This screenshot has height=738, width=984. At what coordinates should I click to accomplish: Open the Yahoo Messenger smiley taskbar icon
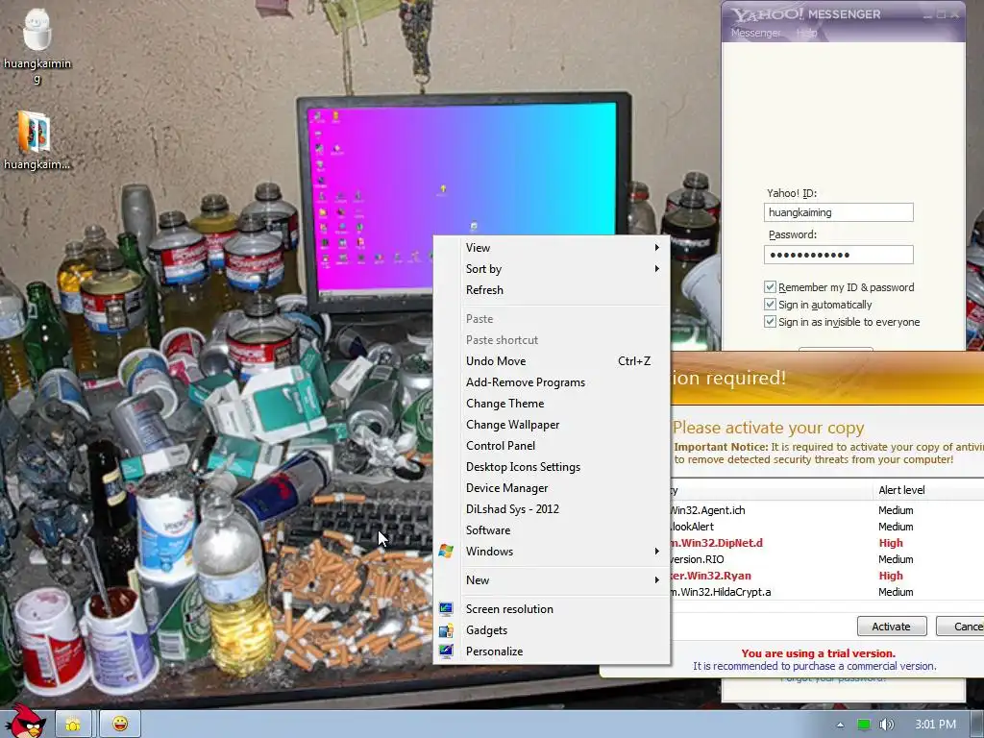[x=120, y=725]
